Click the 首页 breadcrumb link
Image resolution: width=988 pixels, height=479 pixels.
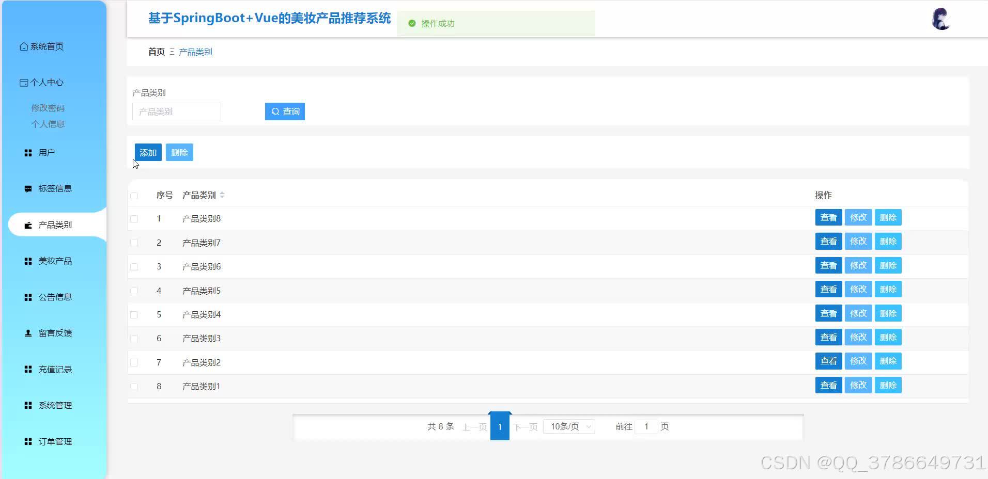click(156, 52)
